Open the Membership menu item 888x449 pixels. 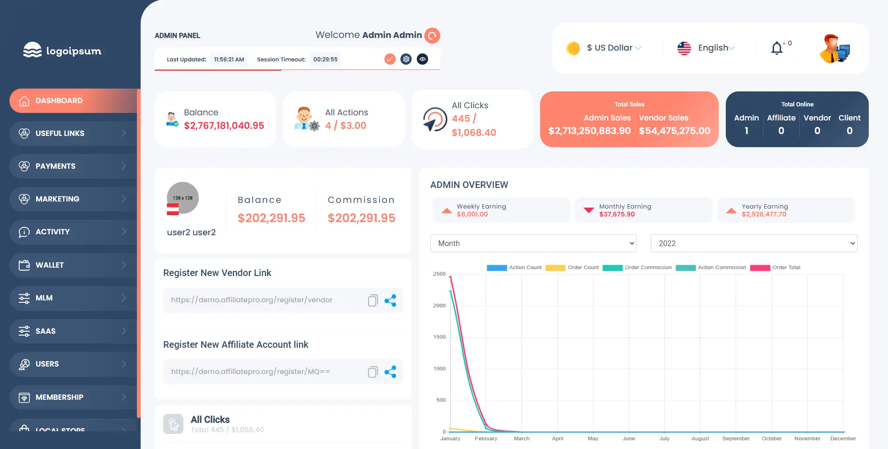[73, 397]
